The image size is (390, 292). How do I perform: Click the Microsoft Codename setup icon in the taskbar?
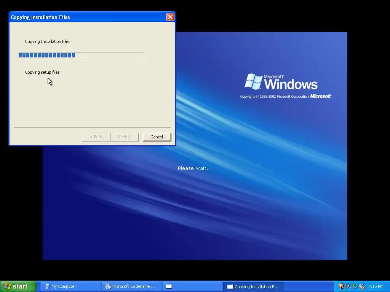(108, 286)
